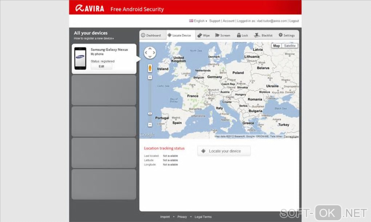Open the map Terms of Use link

[x=291, y=137]
